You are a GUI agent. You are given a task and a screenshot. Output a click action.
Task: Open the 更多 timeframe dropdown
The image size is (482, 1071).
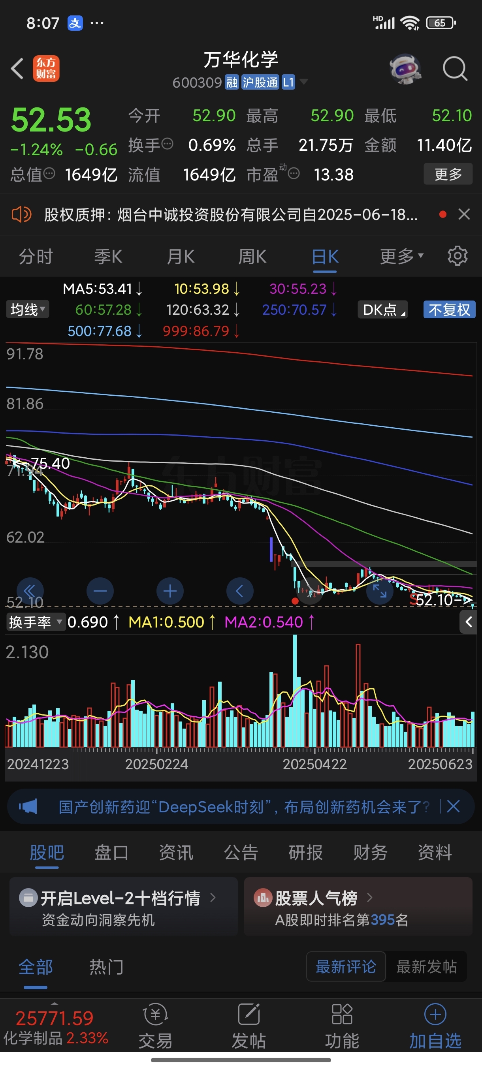(x=402, y=256)
